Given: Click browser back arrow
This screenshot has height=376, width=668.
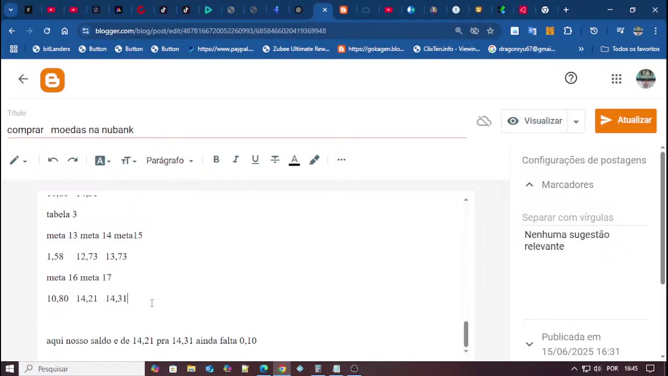Looking at the screenshot, I should [12, 31].
